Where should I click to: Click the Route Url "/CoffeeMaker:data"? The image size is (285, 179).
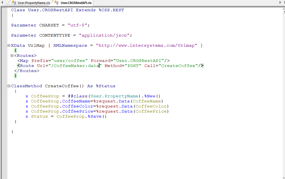coord(75,66)
